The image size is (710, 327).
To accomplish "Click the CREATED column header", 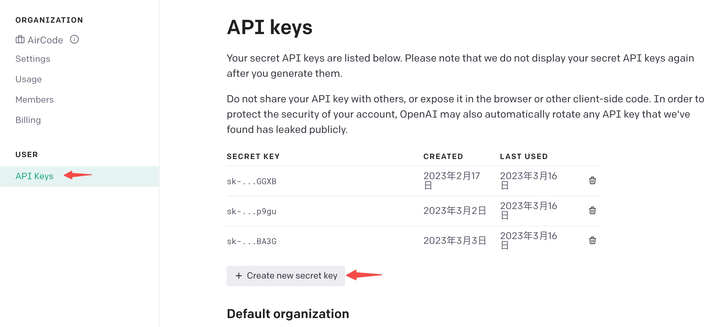I will pos(443,156).
